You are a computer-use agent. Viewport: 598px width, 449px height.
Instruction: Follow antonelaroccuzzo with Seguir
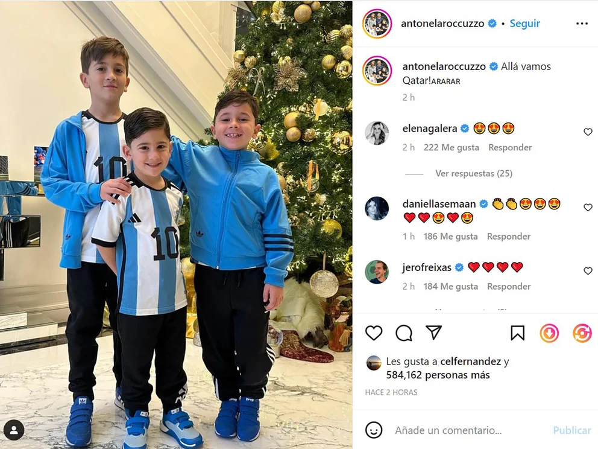point(525,24)
